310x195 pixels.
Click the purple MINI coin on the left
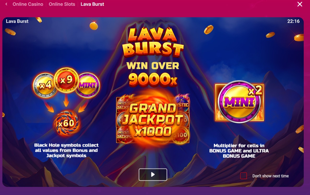88,85
